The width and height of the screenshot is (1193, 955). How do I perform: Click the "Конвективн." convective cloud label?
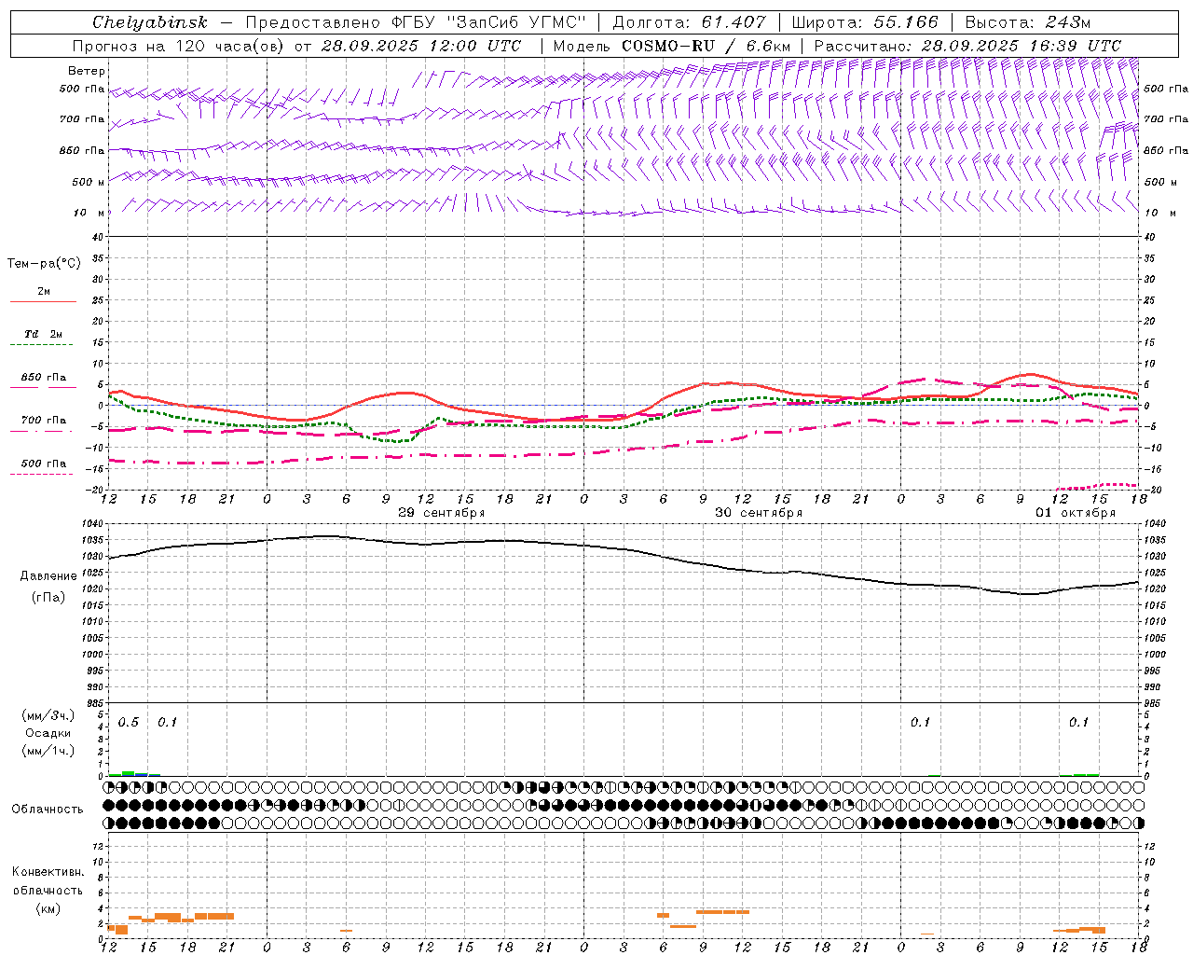point(48,872)
